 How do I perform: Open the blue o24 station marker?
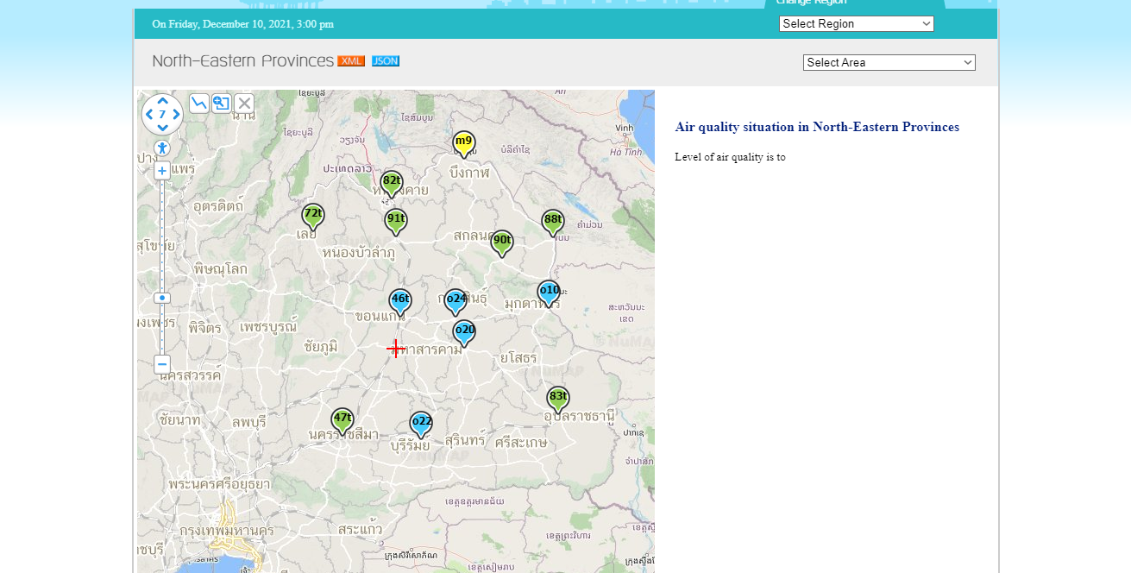(456, 303)
